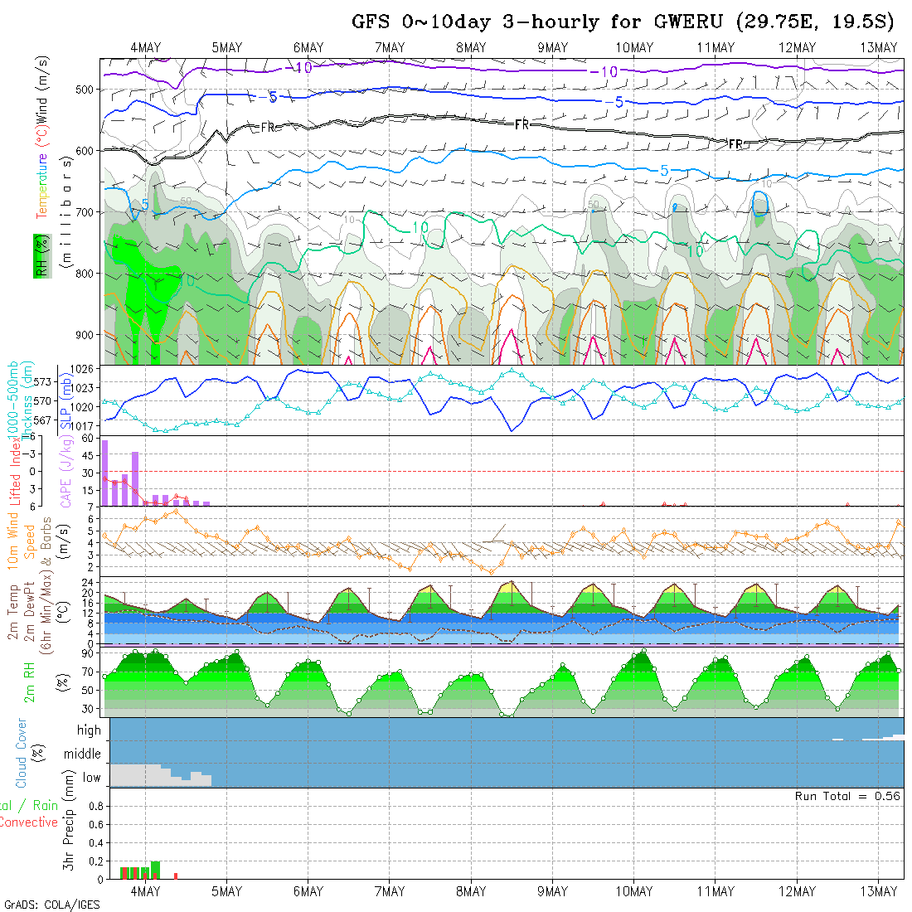This screenshot has height=912, width=912.
Task: Click the 600 millibar pressure tick label
Action: point(85,150)
